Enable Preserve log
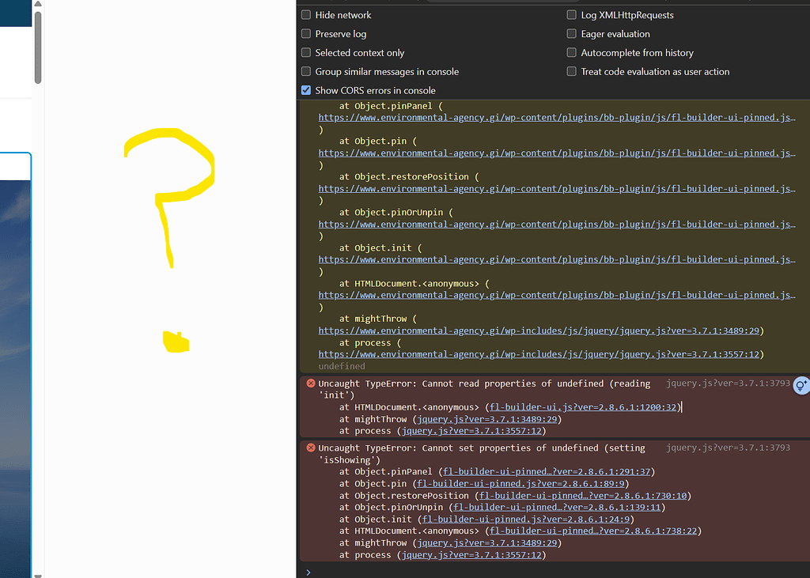 click(x=305, y=33)
